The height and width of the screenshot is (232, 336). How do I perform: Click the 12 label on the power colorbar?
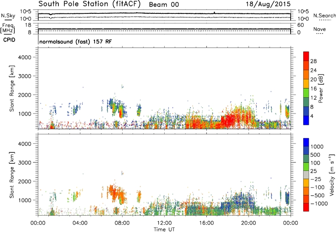pyautogui.click(x=313, y=98)
